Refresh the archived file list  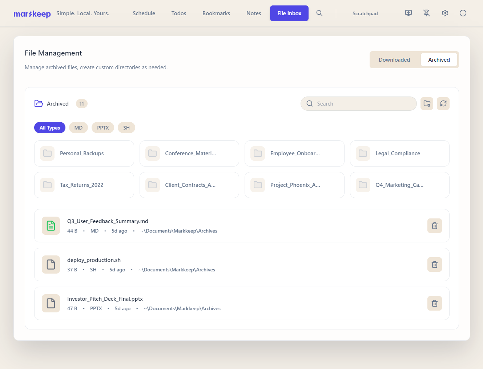tap(443, 104)
